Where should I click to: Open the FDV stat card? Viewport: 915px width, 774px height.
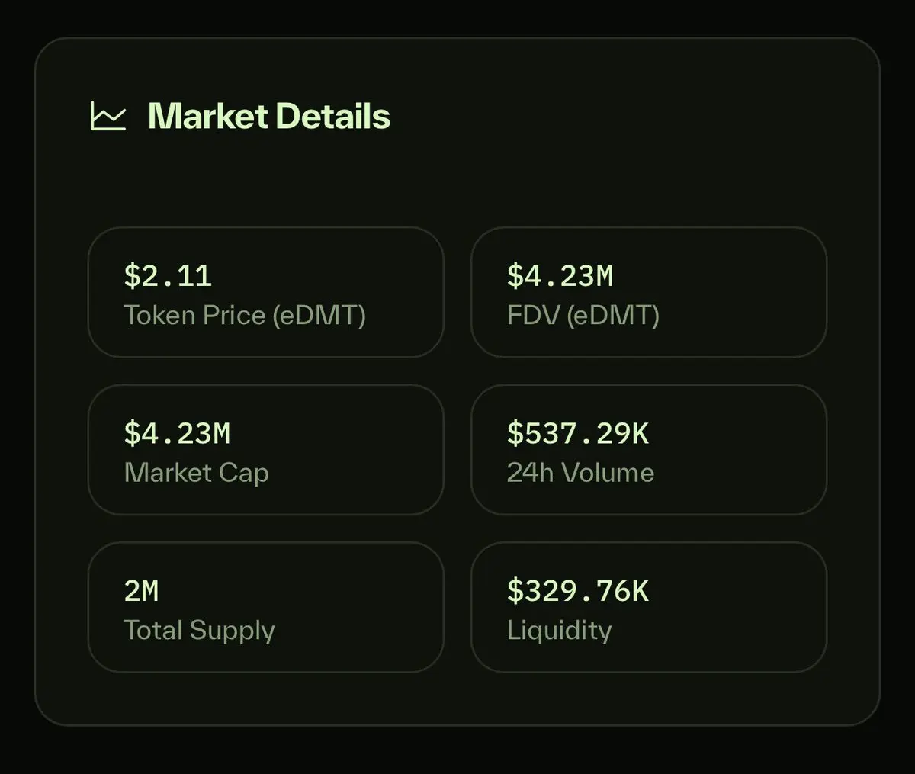click(x=649, y=292)
